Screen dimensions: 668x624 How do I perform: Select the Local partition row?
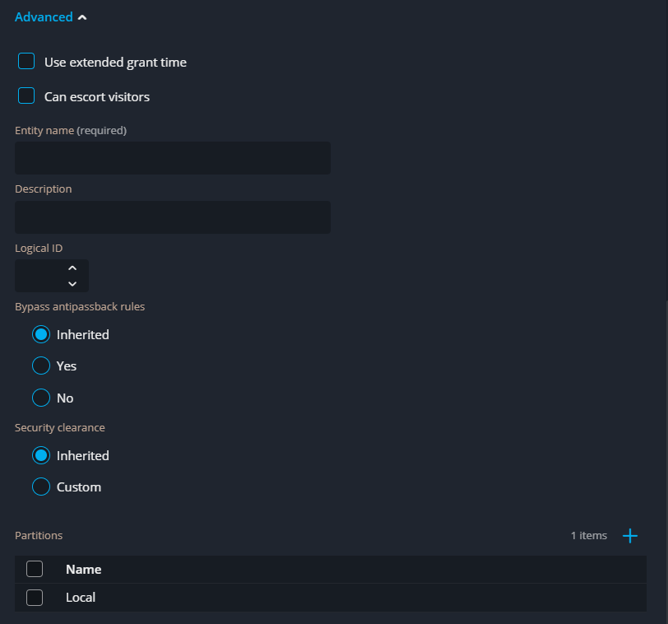81,596
